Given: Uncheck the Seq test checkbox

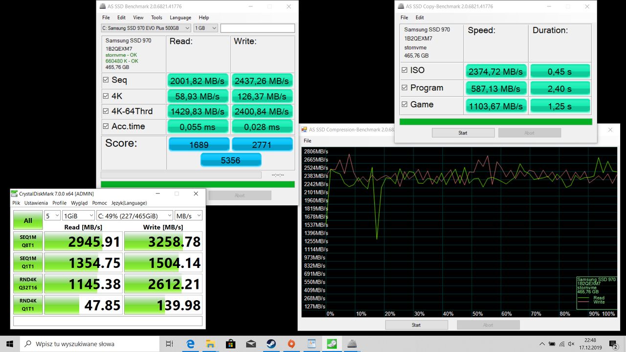Looking at the screenshot, I should pos(106,80).
